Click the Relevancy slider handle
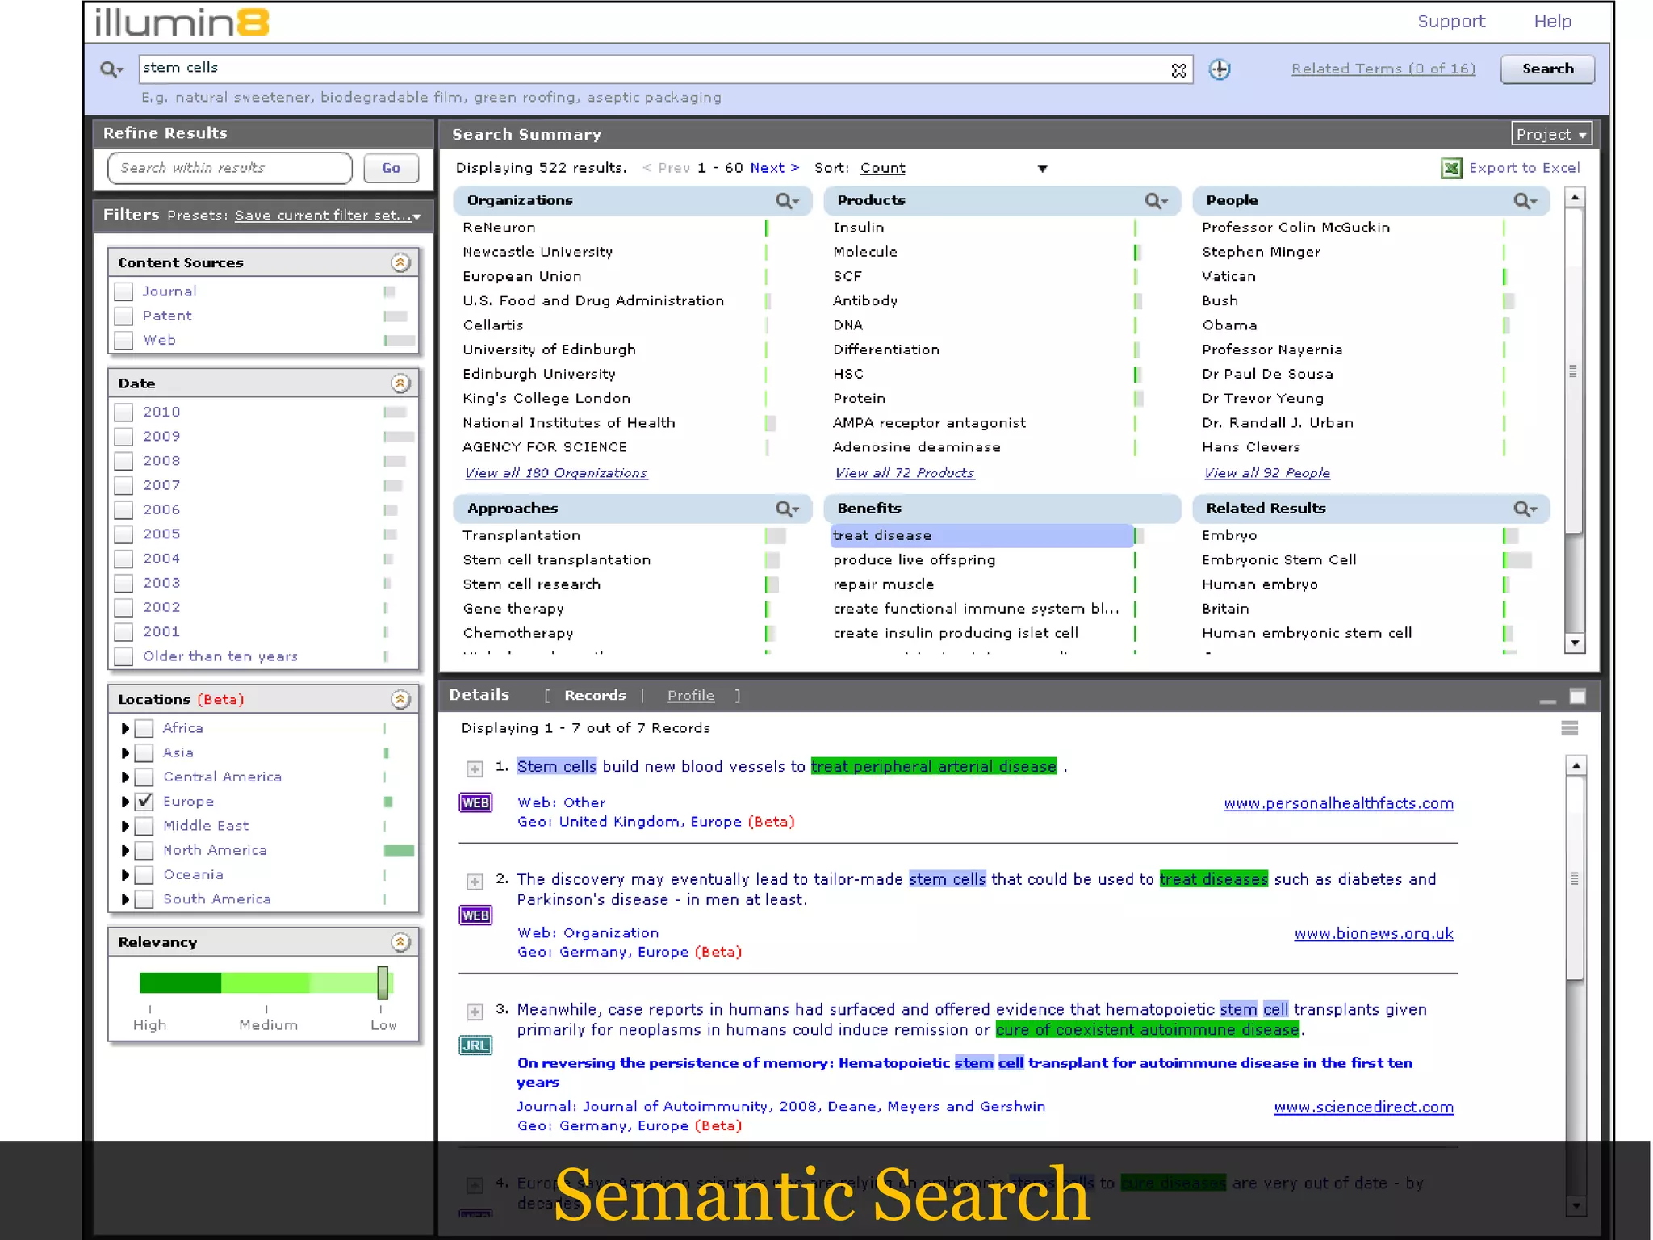This screenshot has height=1240, width=1653. (x=383, y=982)
